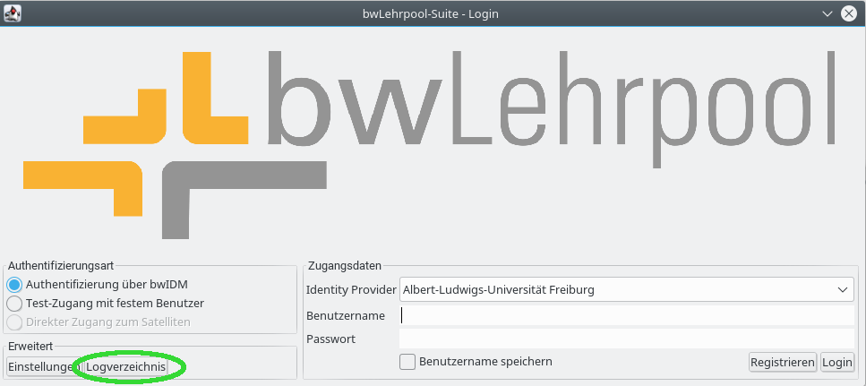
Task: Click the Identity Provider label
Action: tap(350, 290)
